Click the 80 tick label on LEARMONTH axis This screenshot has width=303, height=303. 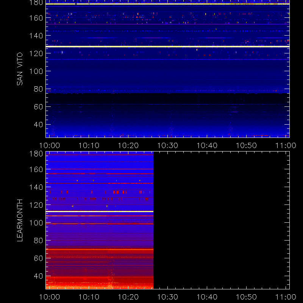point(38,241)
